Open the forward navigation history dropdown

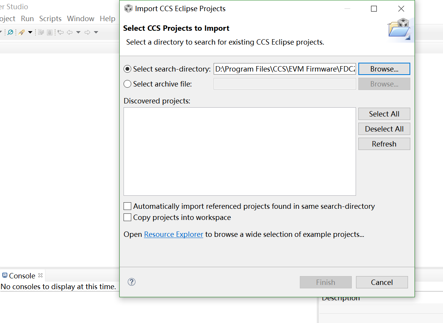(x=96, y=32)
